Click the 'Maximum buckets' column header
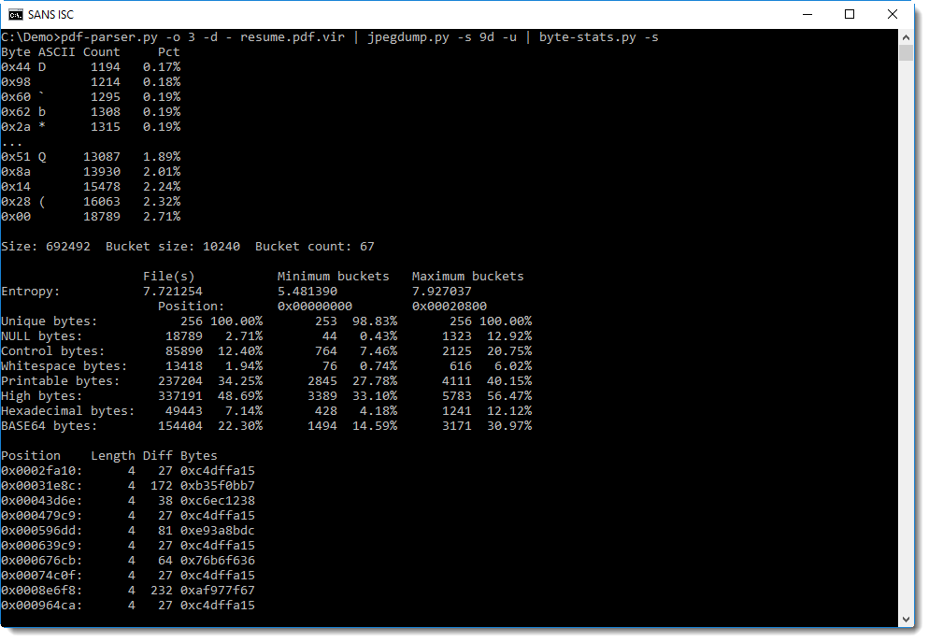Image resolution: width=929 pixels, height=642 pixels. pyautogui.click(x=467, y=276)
